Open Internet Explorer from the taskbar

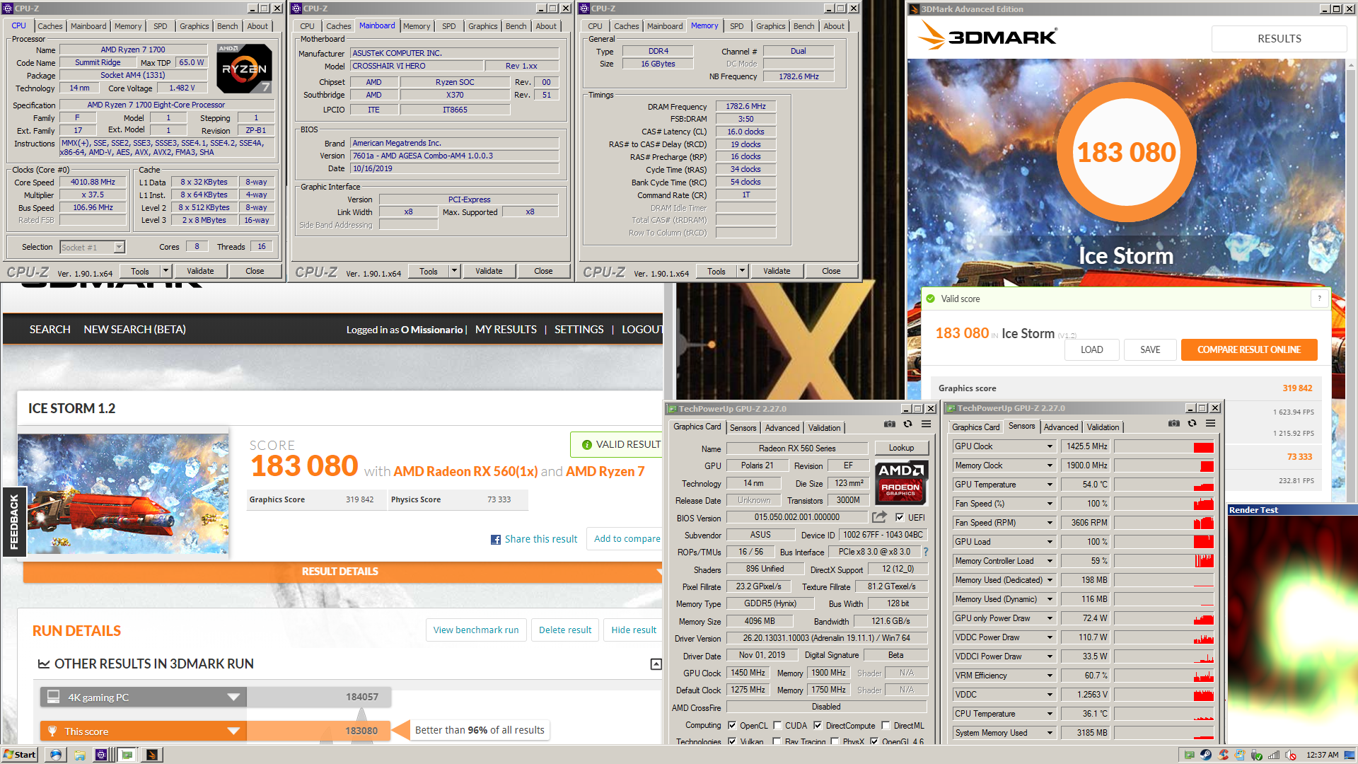56,755
